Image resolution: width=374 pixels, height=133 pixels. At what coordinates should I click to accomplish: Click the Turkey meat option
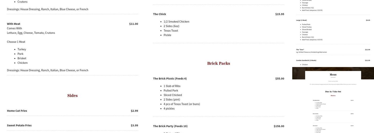(22, 49)
